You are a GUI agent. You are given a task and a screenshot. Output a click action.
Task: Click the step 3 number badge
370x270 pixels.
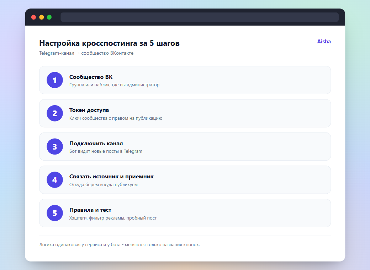tap(55, 146)
